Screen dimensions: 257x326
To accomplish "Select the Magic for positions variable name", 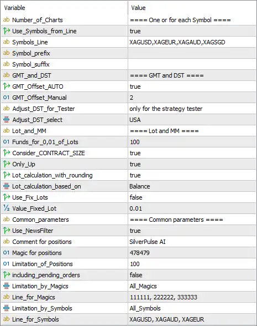I will coord(37,253).
